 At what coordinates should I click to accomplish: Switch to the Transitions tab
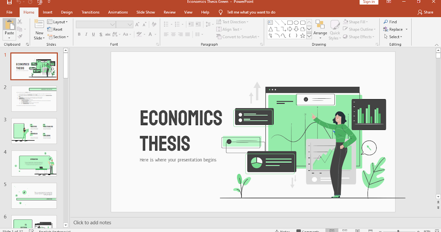[90, 12]
